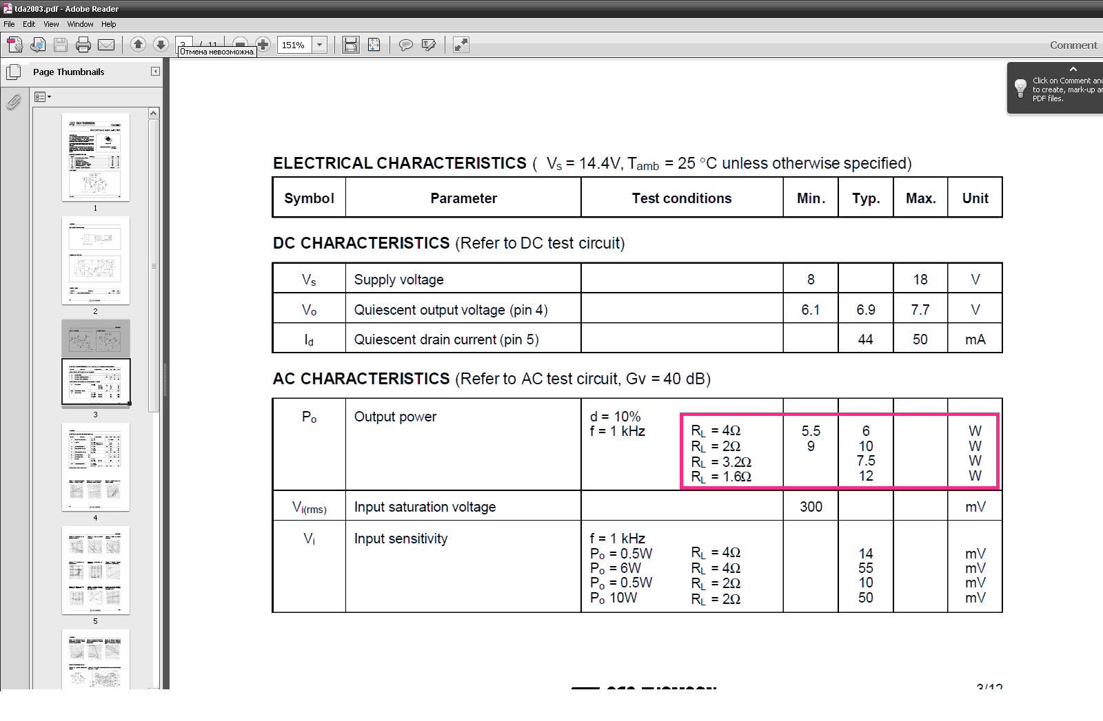Screen dimensions: 1103x721
Task: Open the Window menu
Action: (81, 24)
